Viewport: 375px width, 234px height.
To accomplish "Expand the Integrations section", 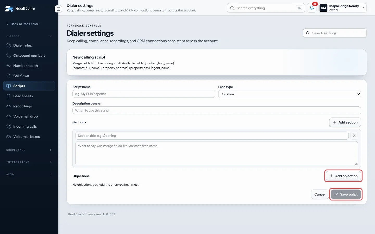I will [x=29, y=162].
